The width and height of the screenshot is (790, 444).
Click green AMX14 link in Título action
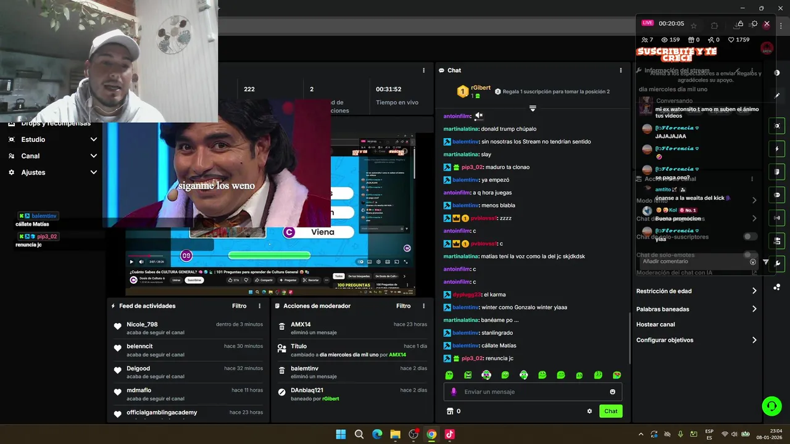coord(397,355)
